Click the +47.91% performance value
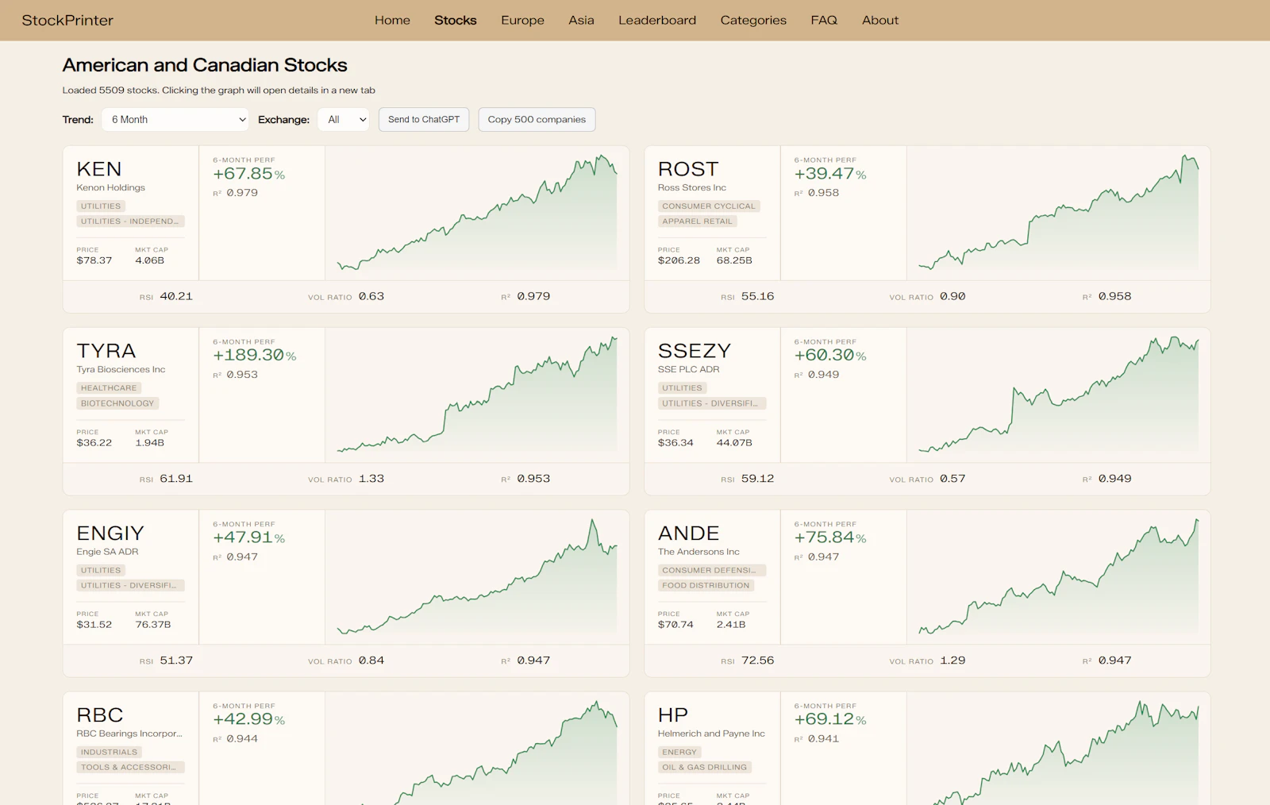This screenshot has height=805, width=1270. point(249,537)
